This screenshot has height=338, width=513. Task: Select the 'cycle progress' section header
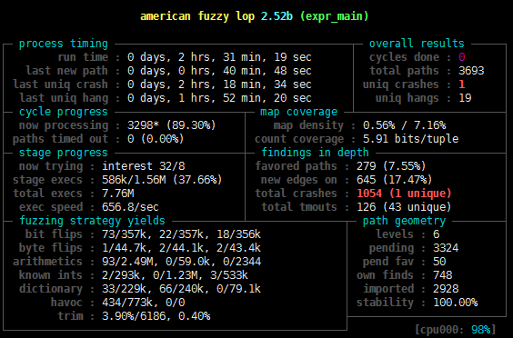click(63, 112)
